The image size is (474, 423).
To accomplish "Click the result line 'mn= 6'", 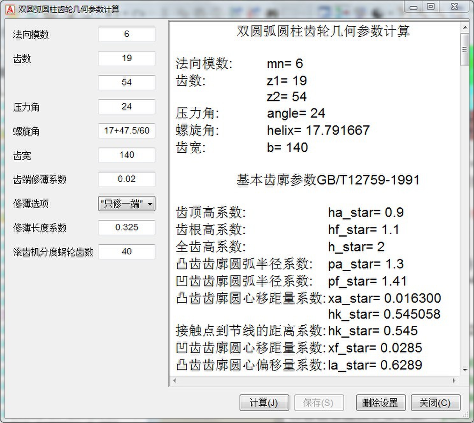I will [x=285, y=64].
